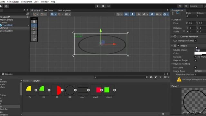Open the Layers dropdown
The width and height of the screenshot is (206, 116).
[x=196, y=6]
